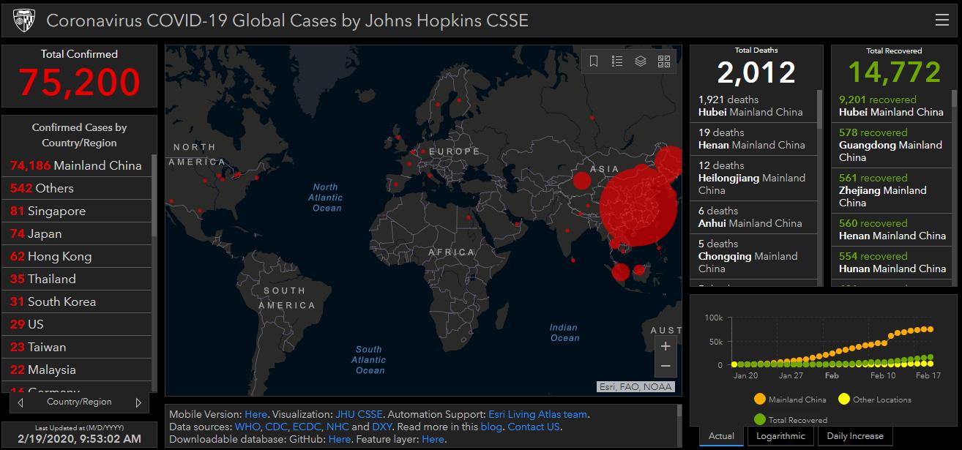Image resolution: width=962 pixels, height=450 pixels.
Task: Select South Korea in the country list
Action: coord(77,301)
